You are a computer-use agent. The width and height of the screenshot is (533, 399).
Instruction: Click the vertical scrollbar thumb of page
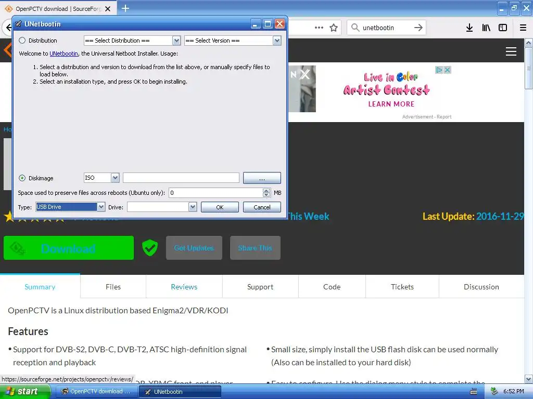coord(529,68)
